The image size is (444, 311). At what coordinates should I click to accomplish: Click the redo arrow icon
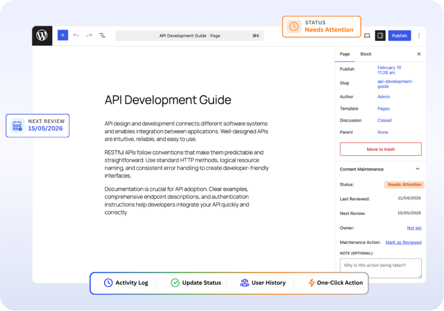tap(89, 36)
